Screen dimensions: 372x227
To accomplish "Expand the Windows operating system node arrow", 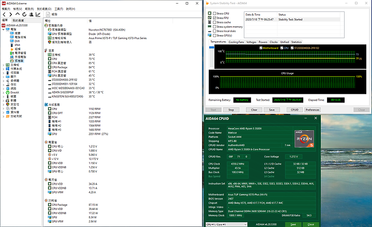I will [3, 69].
